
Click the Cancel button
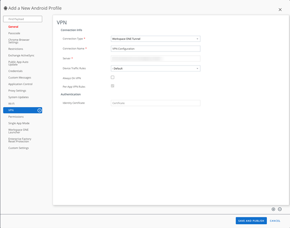click(275, 221)
